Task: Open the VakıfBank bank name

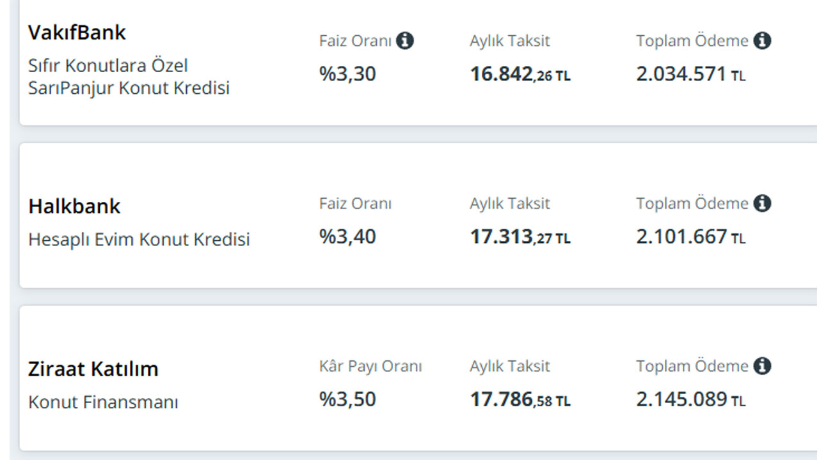Action: (77, 33)
